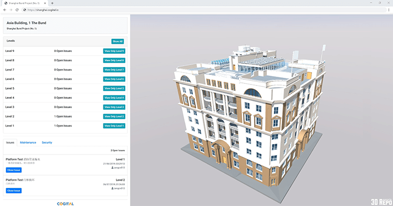Go back in browser history
The image size is (393, 206).
pos(5,10)
